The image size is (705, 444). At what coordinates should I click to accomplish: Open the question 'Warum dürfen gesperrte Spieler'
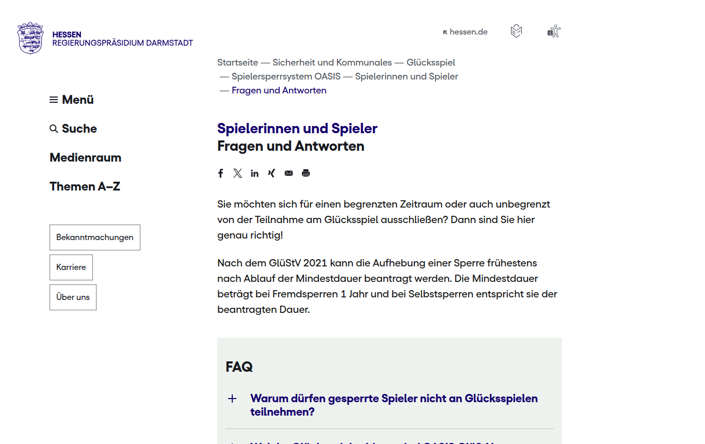(394, 405)
